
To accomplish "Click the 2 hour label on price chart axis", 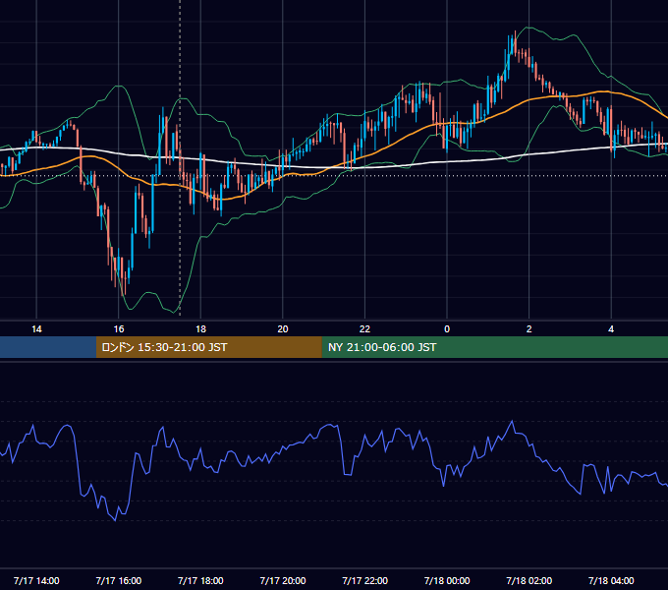I will point(529,329).
